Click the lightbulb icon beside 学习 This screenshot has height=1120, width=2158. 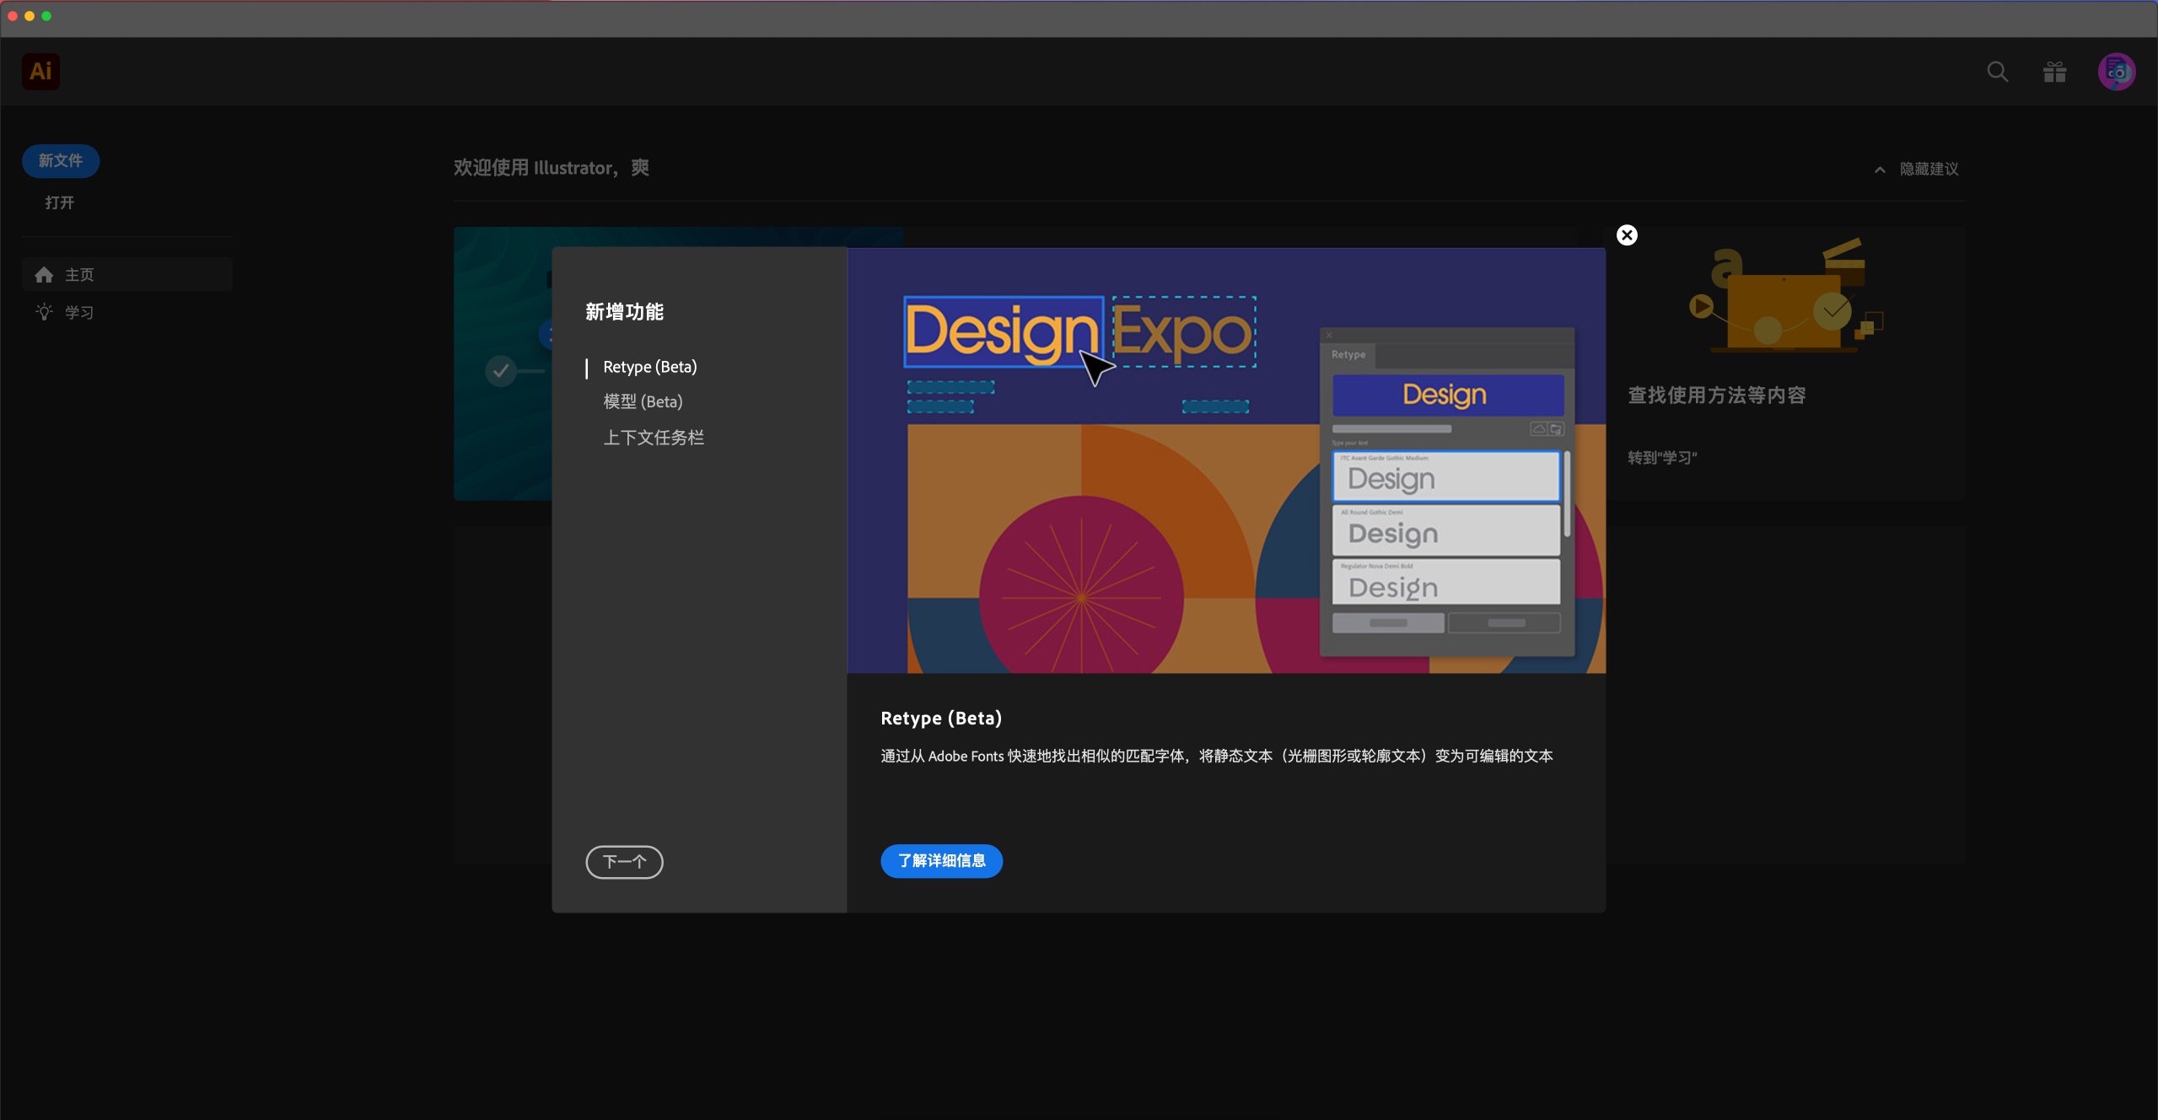point(44,312)
